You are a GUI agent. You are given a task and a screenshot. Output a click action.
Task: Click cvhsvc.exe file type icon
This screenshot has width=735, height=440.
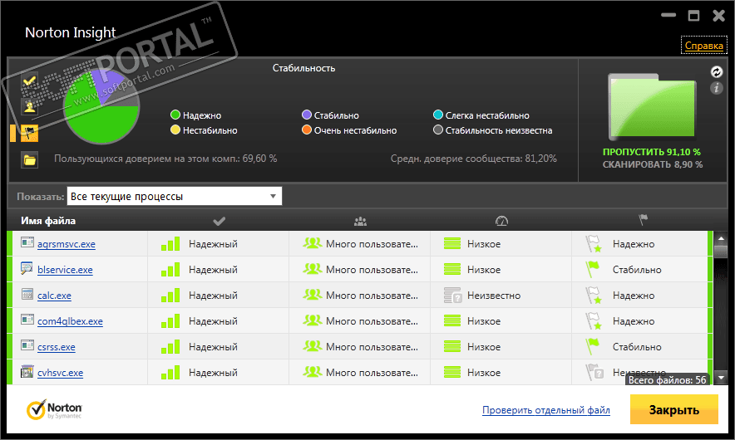click(27, 372)
